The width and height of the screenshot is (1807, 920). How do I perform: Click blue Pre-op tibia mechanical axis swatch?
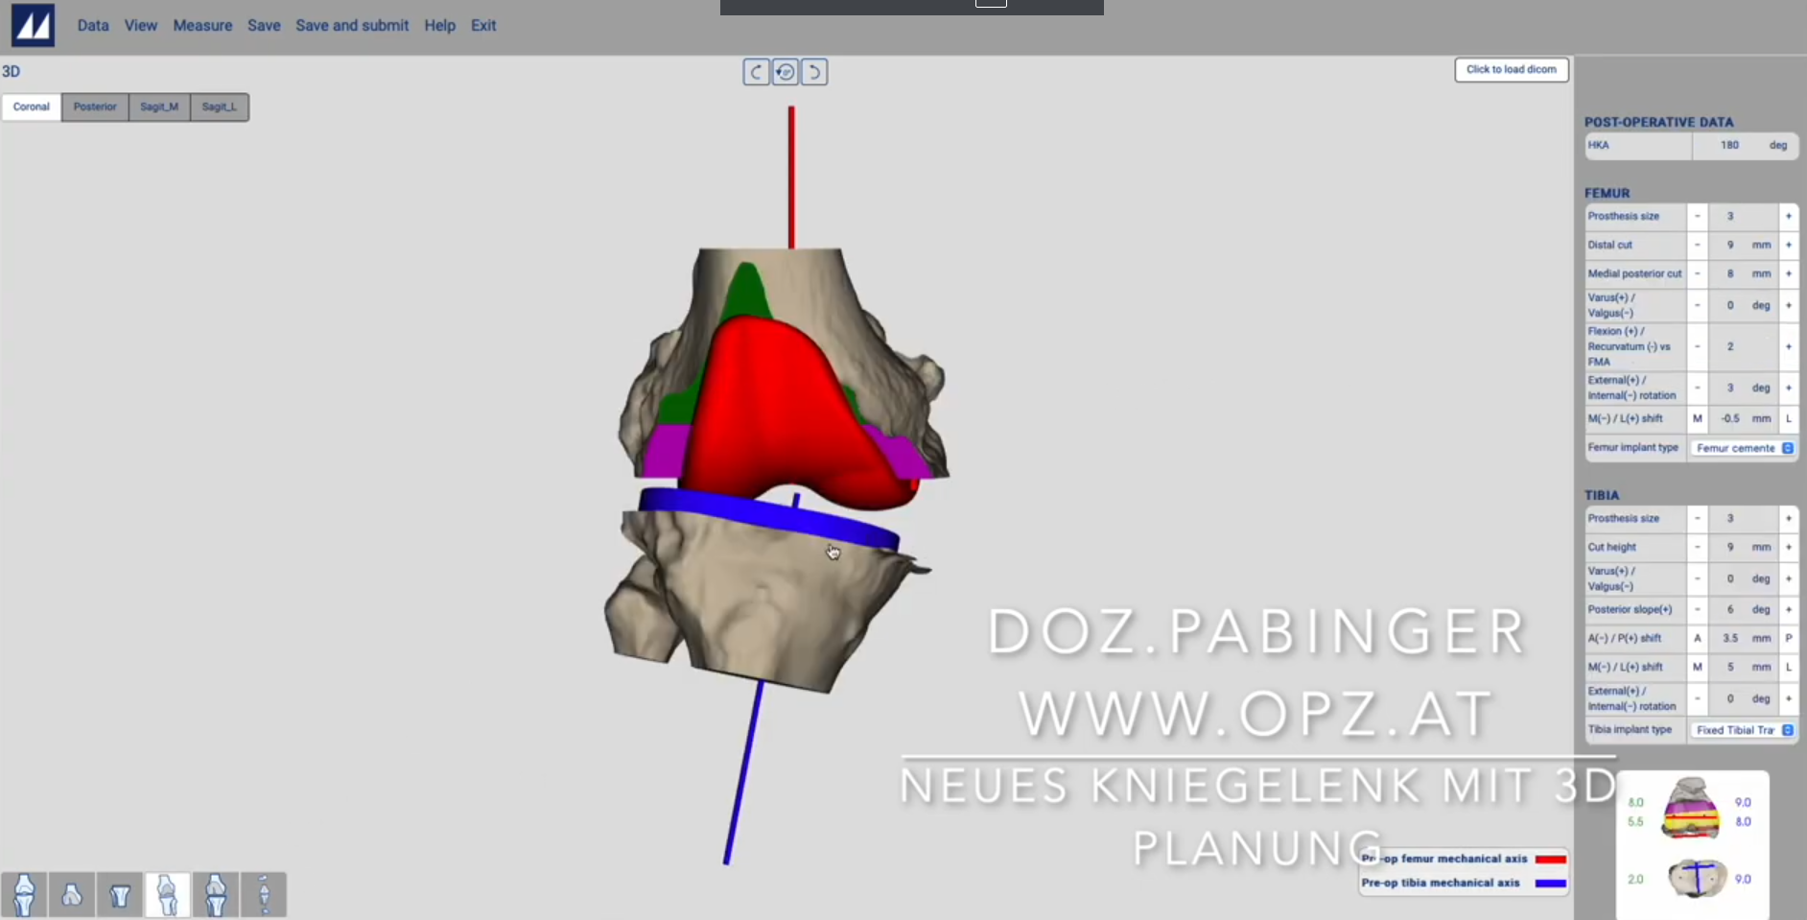pos(1550,884)
